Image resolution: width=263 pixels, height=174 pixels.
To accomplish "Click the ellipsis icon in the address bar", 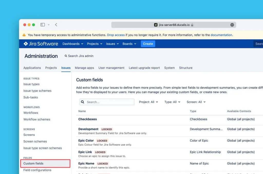I will tap(232, 25).
